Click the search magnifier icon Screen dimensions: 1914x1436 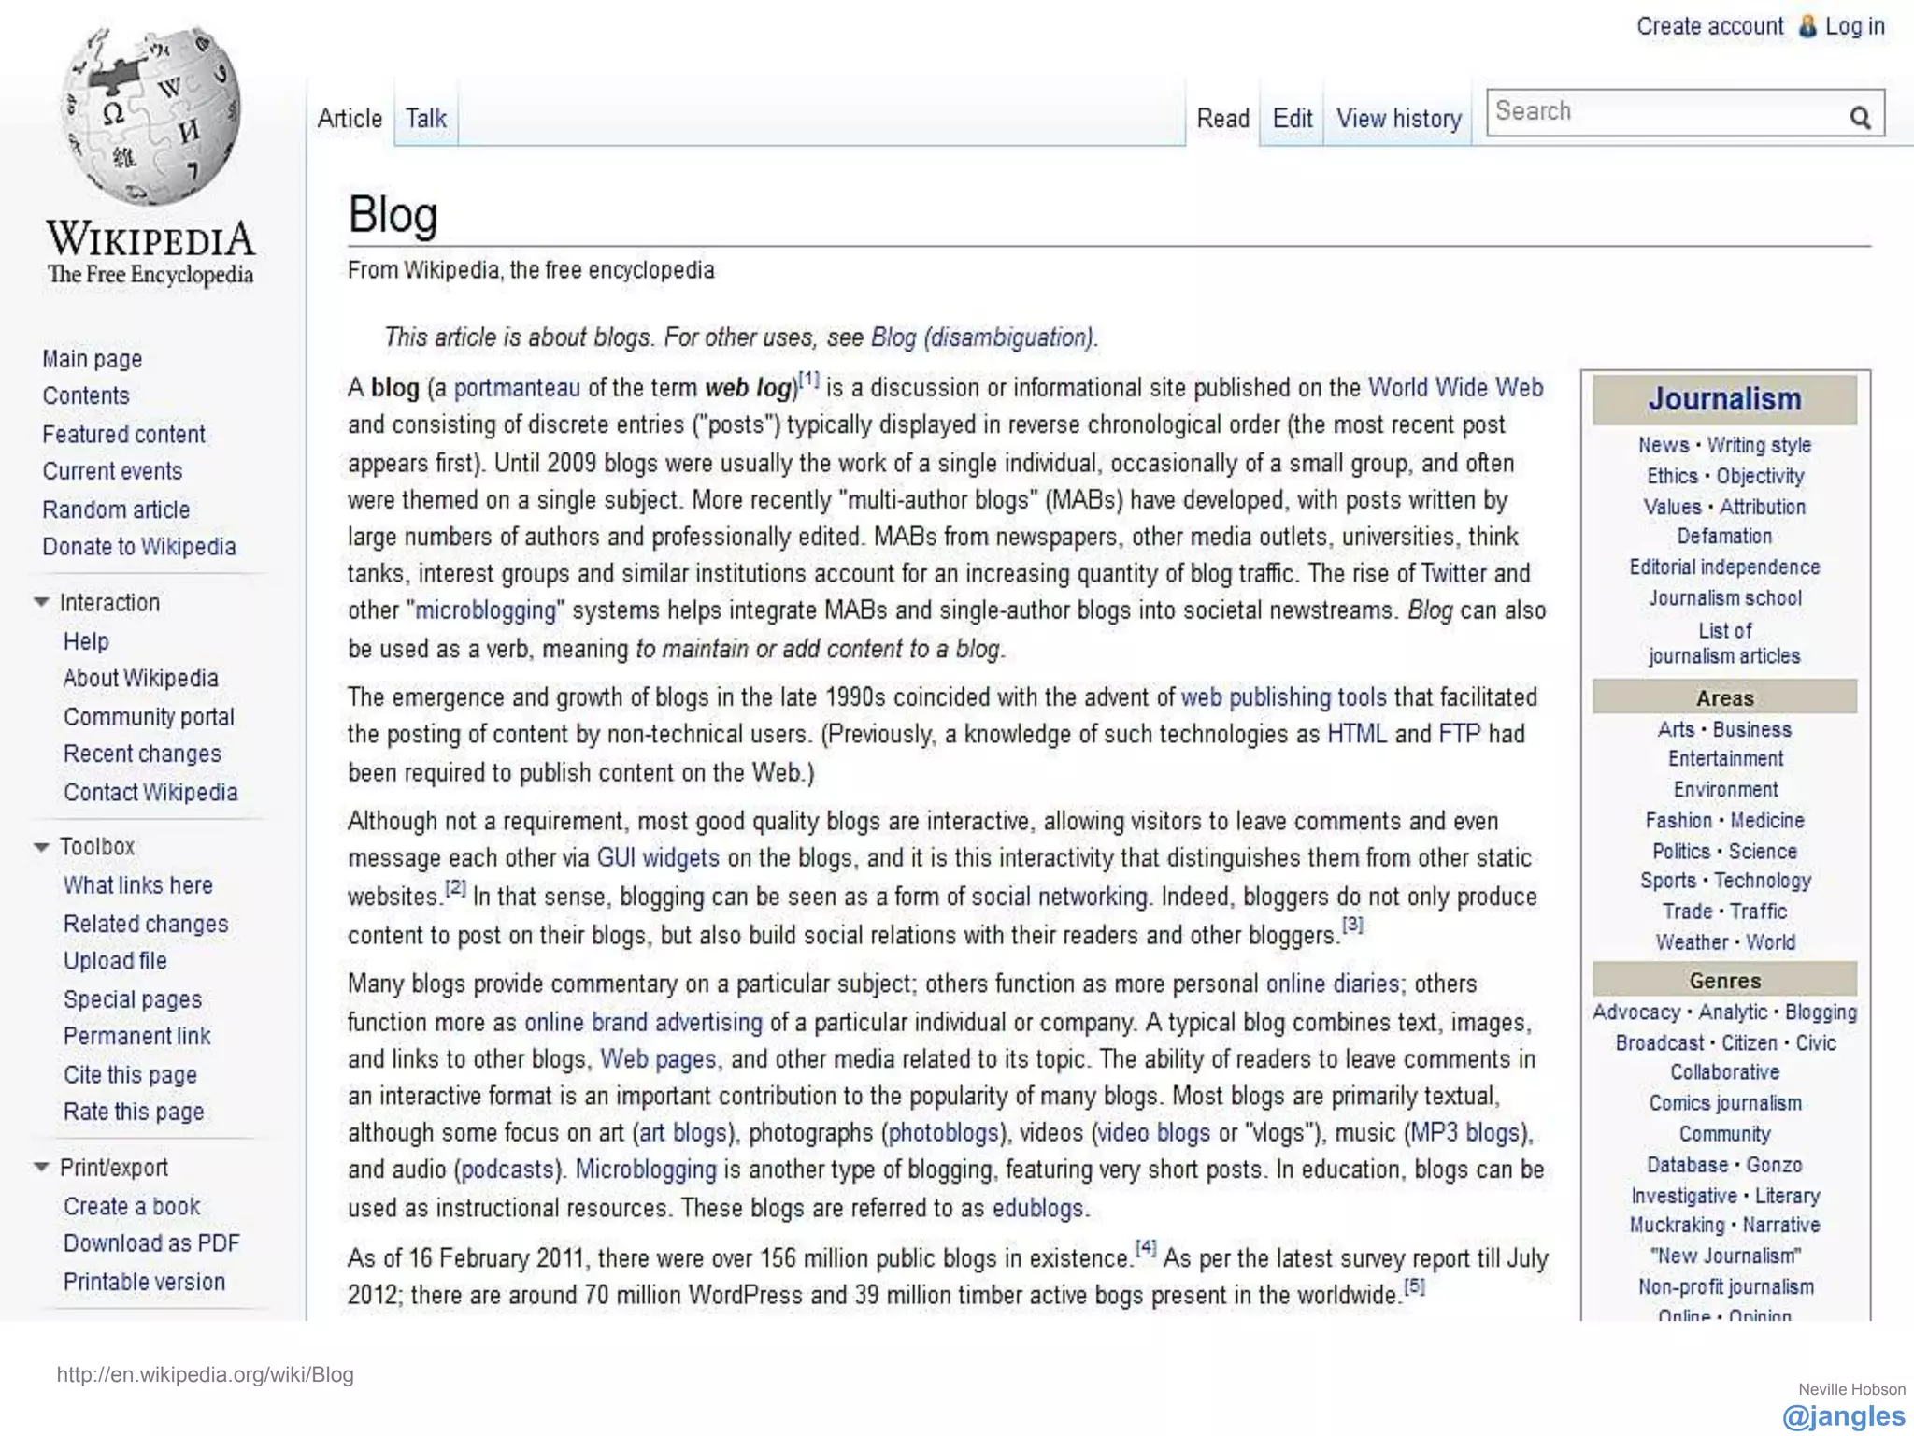pos(1860,117)
